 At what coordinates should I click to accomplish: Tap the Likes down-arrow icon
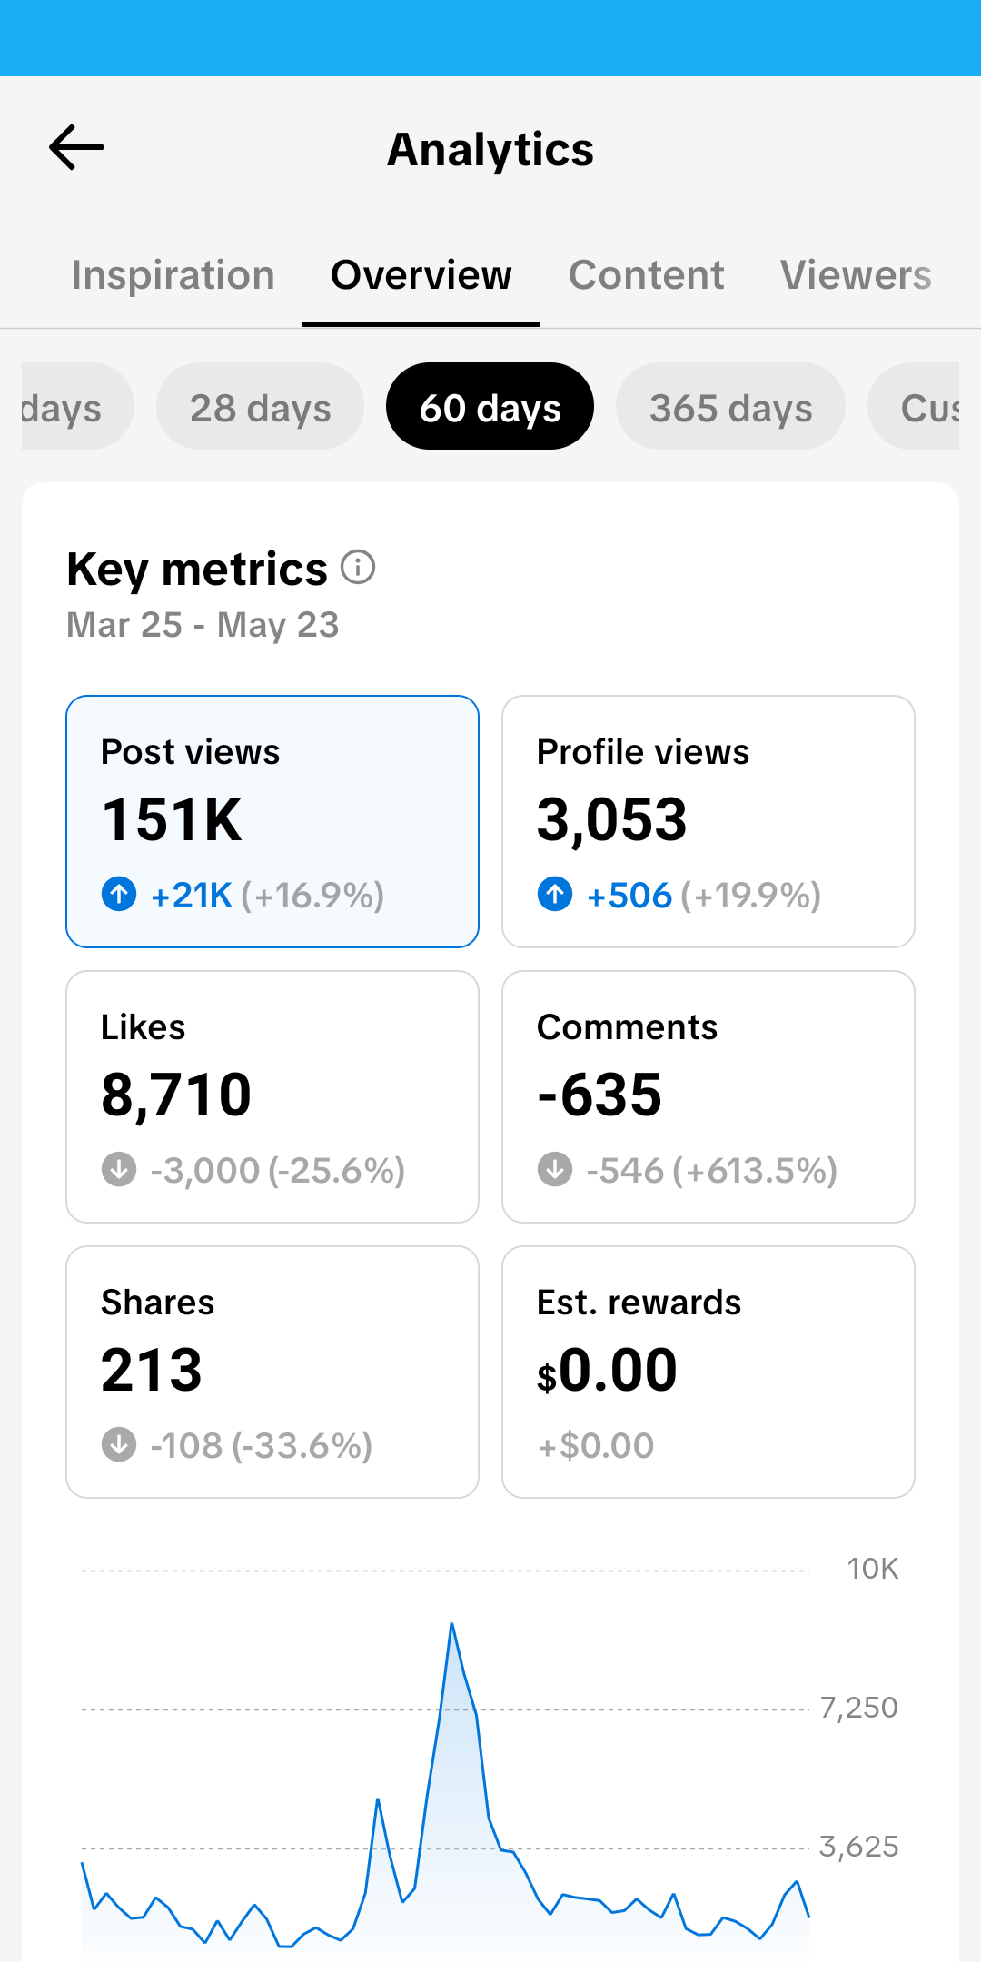(x=119, y=1170)
